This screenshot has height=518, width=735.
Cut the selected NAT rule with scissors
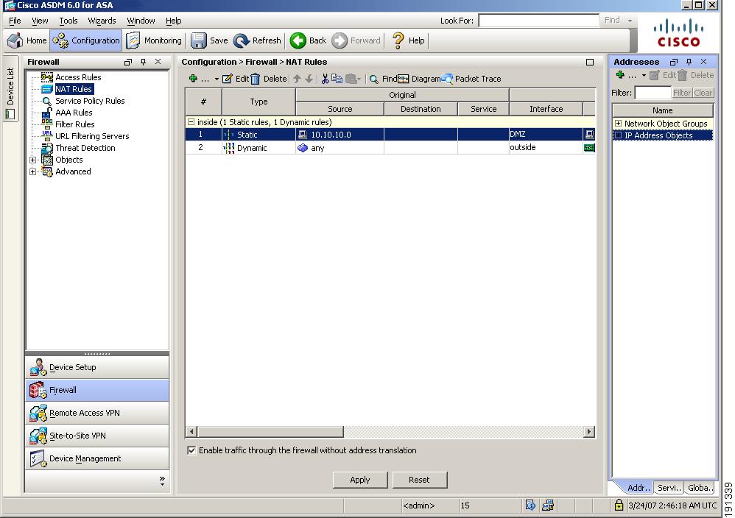(x=325, y=79)
